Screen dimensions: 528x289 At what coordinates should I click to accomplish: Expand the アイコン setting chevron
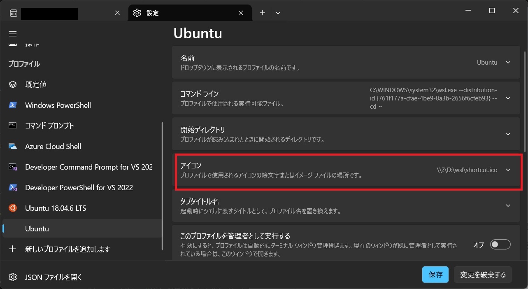click(508, 170)
